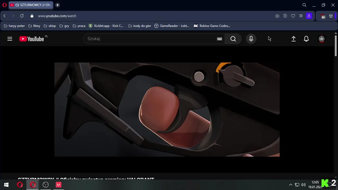The height and width of the screenshot is (190, 338).
Task: Click scrollbar up arrow at top
Action: [336, 33]
